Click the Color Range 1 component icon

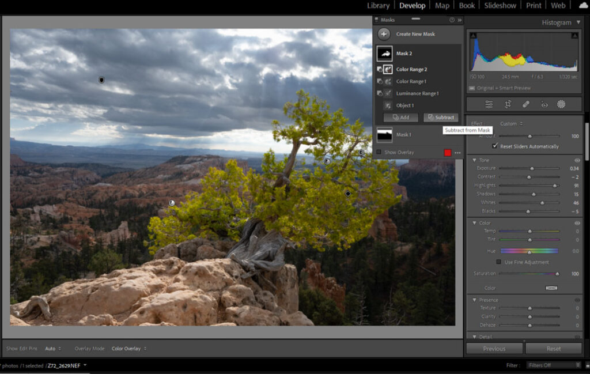coord(388,81)
